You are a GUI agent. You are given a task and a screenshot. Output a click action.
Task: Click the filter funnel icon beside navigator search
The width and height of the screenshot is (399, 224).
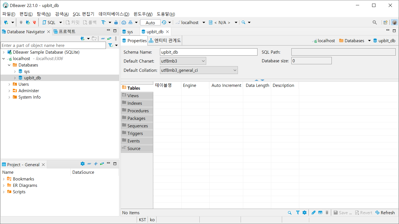(110, 45)
